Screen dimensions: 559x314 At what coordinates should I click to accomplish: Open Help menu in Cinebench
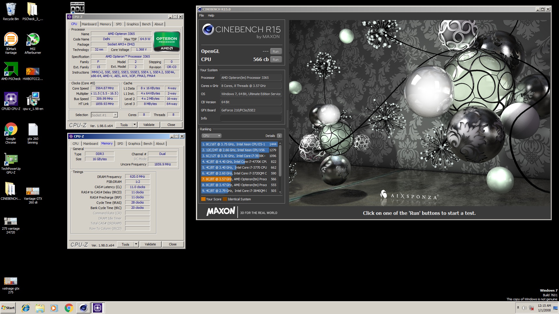211,15
